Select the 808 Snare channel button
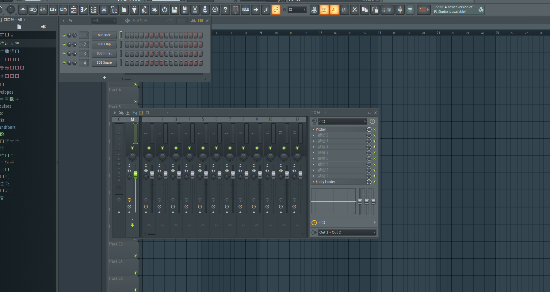 point(104,62)
